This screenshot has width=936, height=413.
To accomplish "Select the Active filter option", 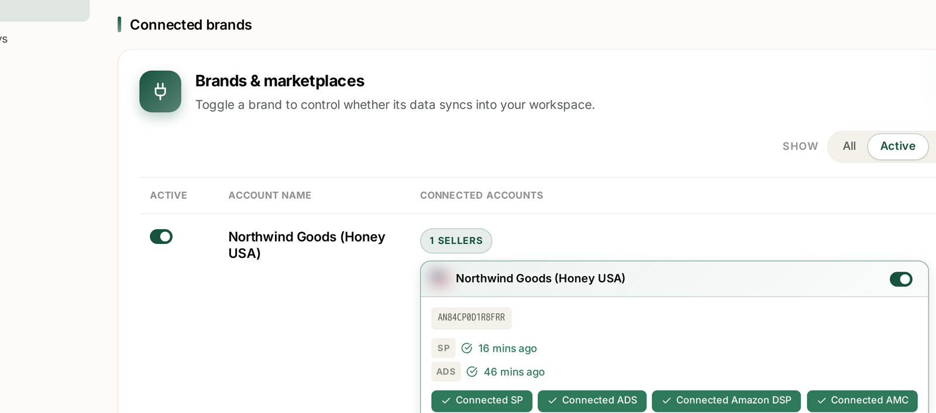I will pos(898,146).
